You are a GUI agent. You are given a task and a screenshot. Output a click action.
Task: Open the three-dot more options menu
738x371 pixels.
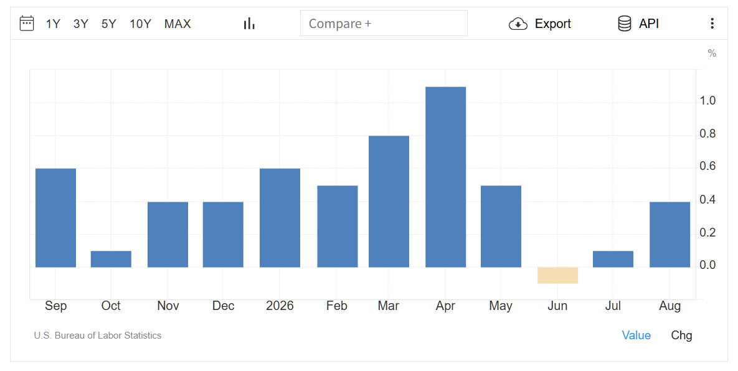[712, 24]
